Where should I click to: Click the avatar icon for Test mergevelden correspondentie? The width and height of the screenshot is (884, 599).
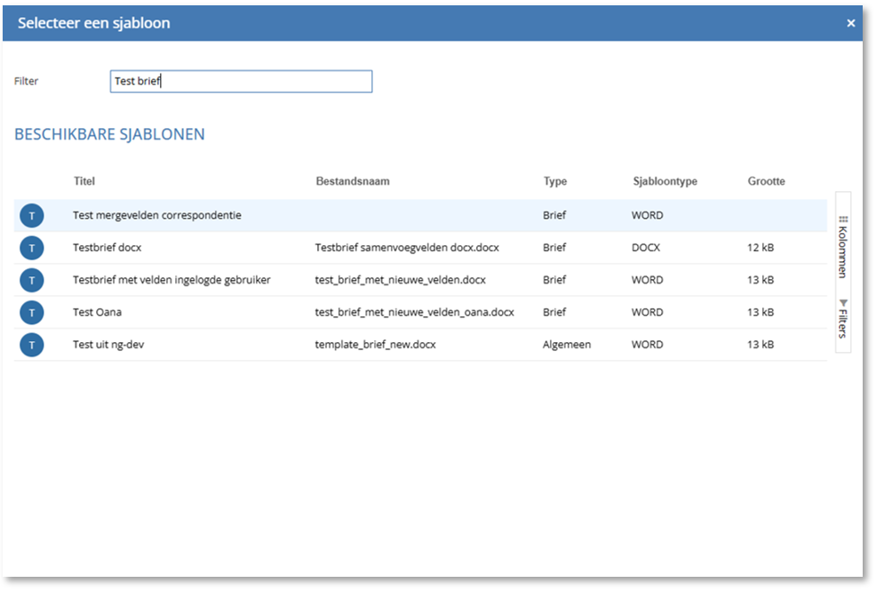[31, 216]
